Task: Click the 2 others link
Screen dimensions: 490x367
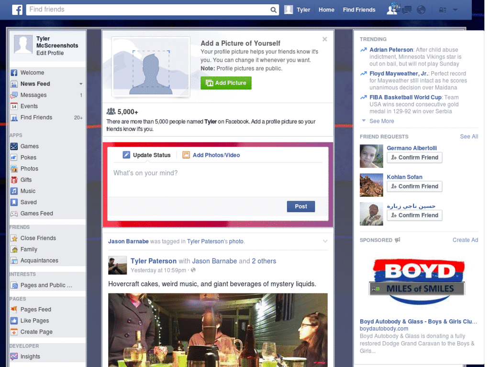Action: pos(264,261)
